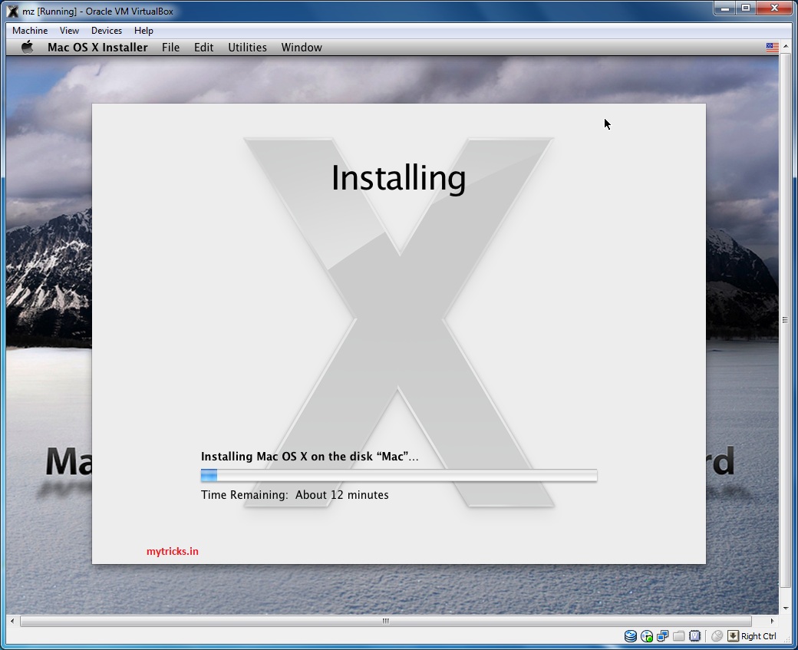The image size is (798, 650).
Task: Click the vertical scrollbar up arrow
Action: pyautogui.click(x=786, y=46)
